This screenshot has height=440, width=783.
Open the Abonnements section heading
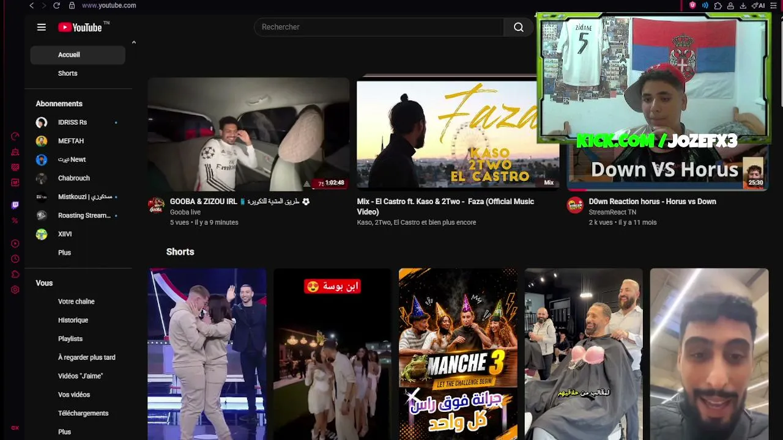pos(59,104)
